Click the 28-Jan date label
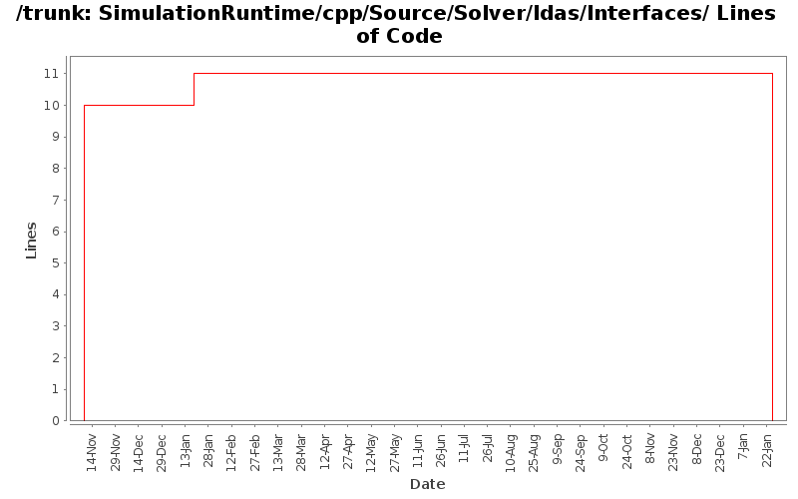The height and width of the screenshot is (499, 798). (208, 451)
